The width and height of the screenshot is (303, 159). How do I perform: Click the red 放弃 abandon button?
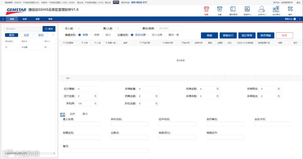[284, 35]
